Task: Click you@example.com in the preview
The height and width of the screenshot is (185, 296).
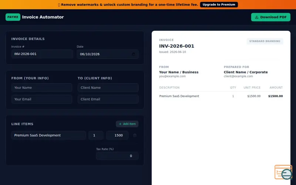Action: [x=172, y=76]
